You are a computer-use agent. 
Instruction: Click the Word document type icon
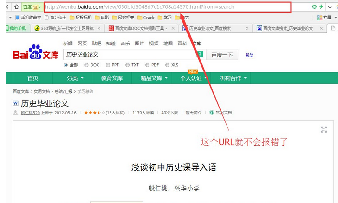(x=15, y=103)
